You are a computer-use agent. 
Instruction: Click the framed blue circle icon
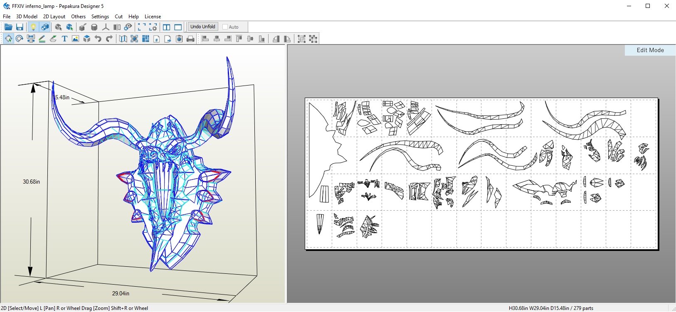point(134,39)
